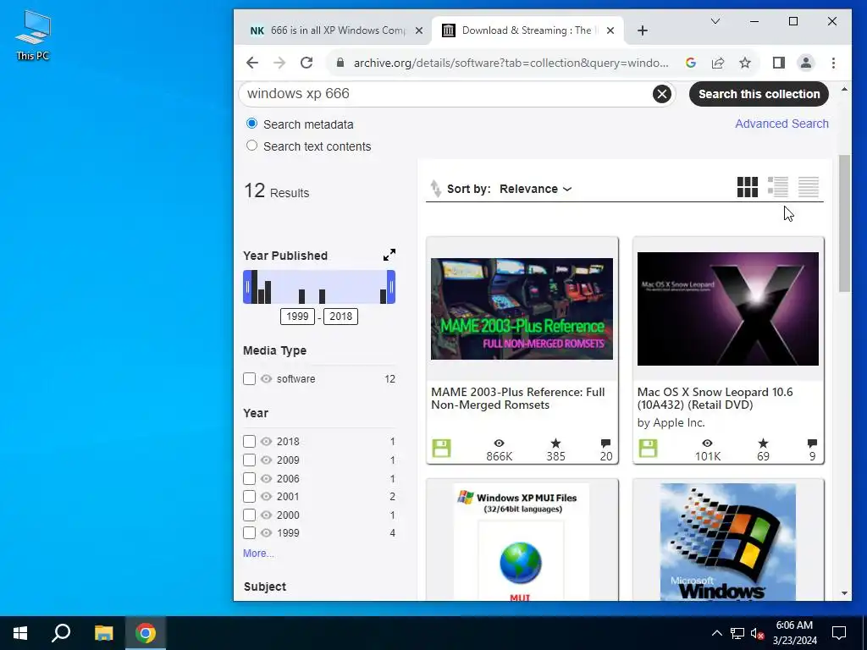Click reviews icon on Snow Leopard card
This screenshot has width=867, height=650.
[812, 443]
